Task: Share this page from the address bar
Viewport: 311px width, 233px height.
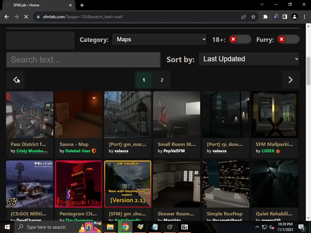Action: point(244,17)
